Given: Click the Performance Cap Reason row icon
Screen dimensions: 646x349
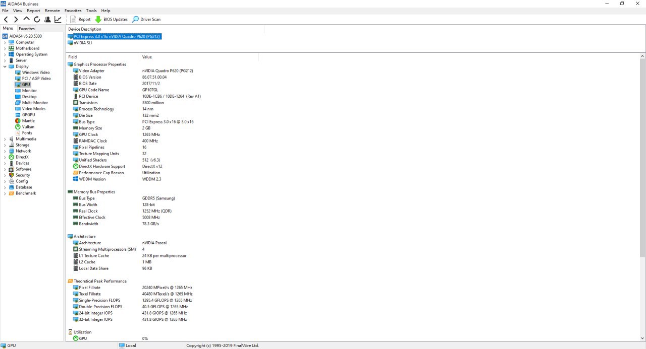Looking at the screenshot, I should (76, 173).
